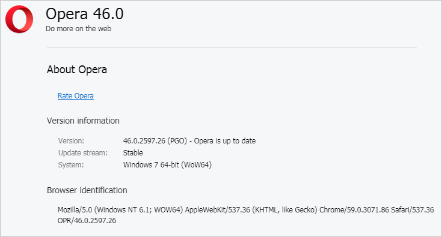
Task: Click the Stable update stream value
Action: [133, 153]
